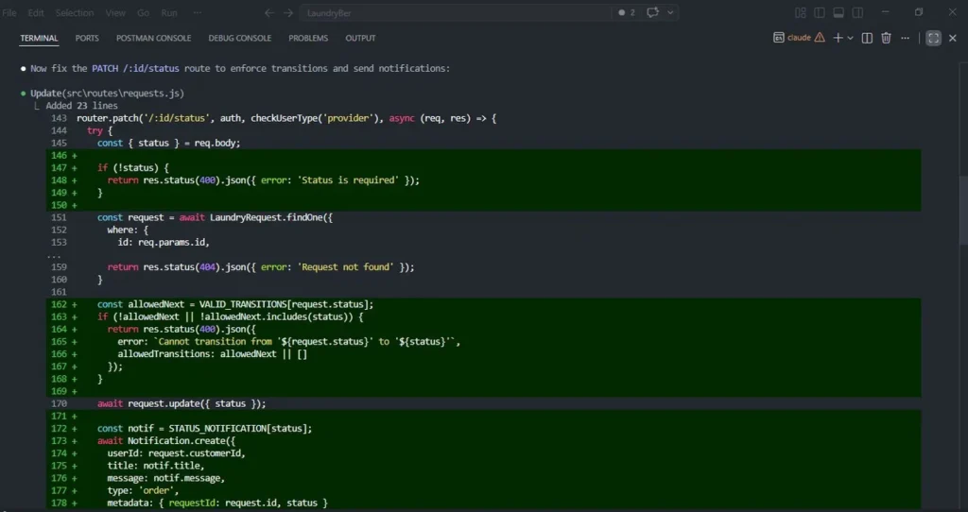Switch to the TERMINAL tab

pyautogui.click(x=39, y=38)
